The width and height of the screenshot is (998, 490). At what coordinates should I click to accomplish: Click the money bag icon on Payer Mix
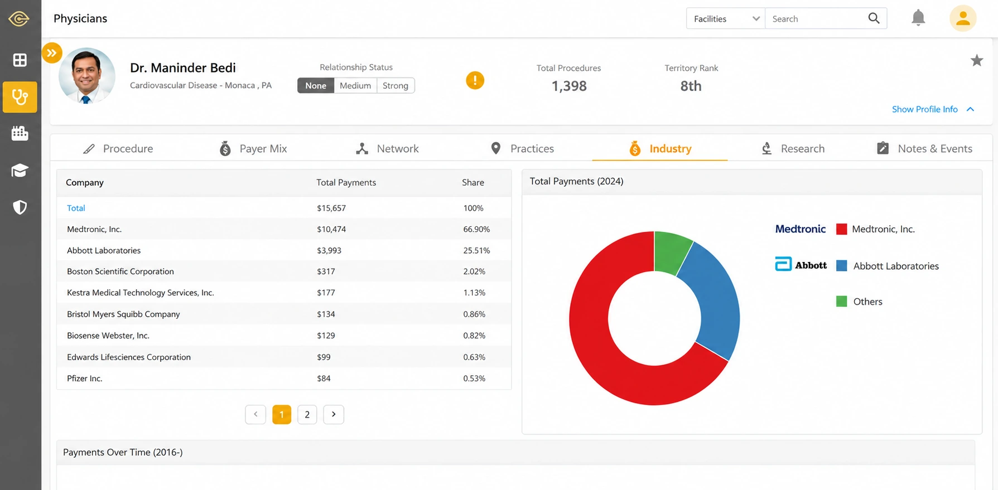click(x=225, y=149)
